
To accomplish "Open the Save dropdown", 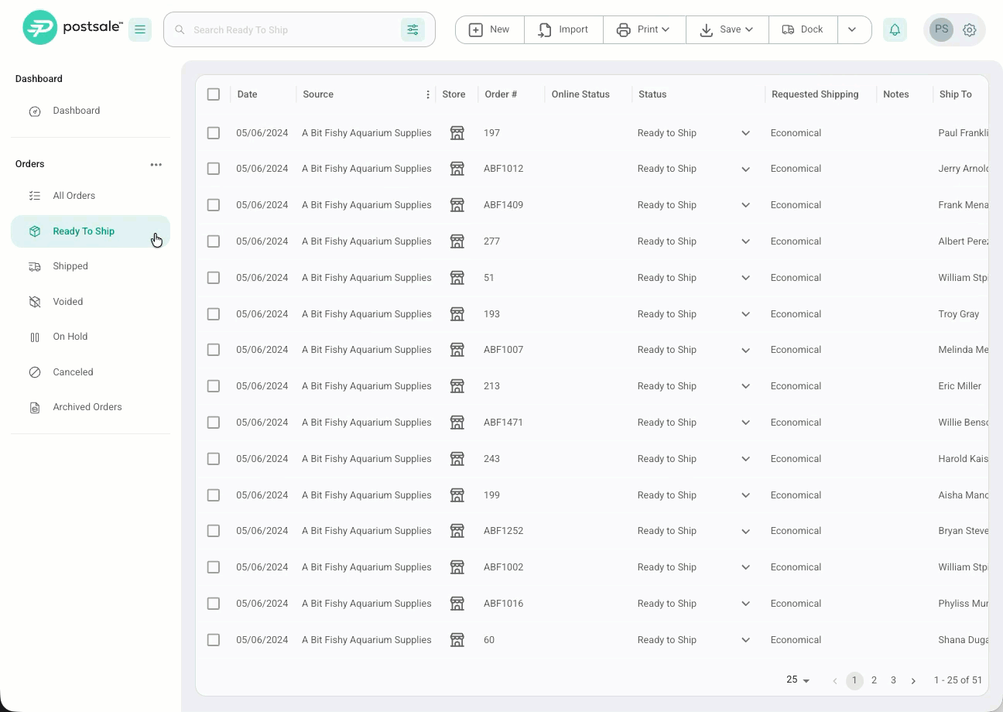I will point(727,29).
